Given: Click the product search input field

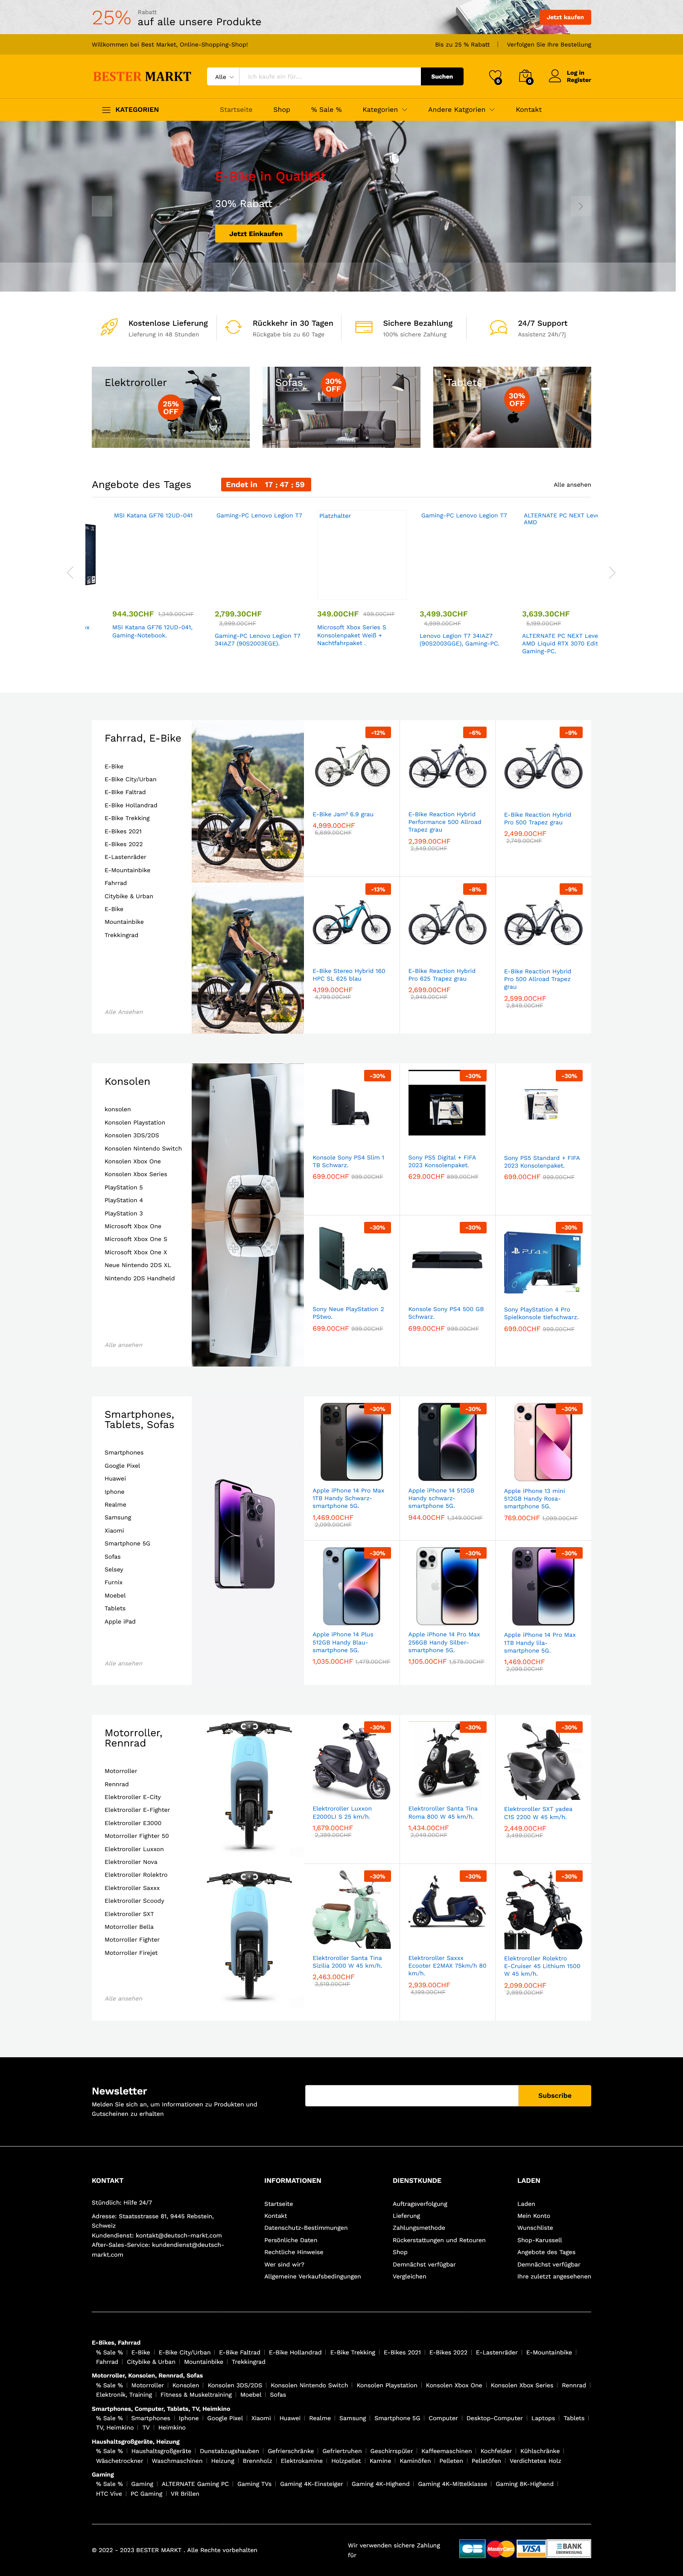Looking at the screenshot, I should (330, 77).
